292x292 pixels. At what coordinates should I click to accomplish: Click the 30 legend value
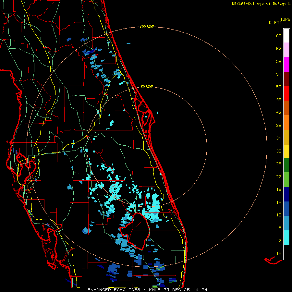click(x=279, y=151)
